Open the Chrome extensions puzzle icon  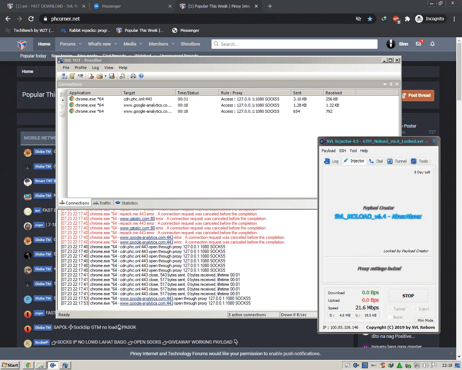(x=407, y=19)
